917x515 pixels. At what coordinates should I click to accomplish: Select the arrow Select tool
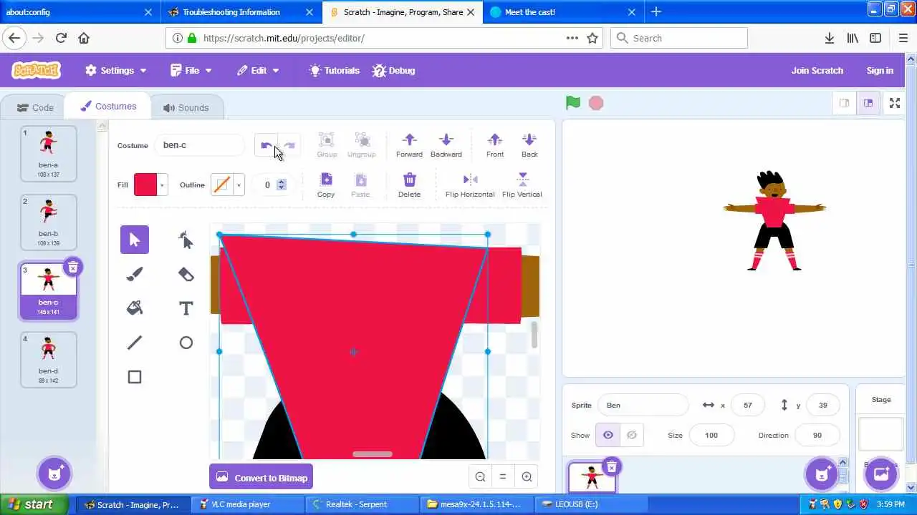pyautogui.click(x=135, y=240)
